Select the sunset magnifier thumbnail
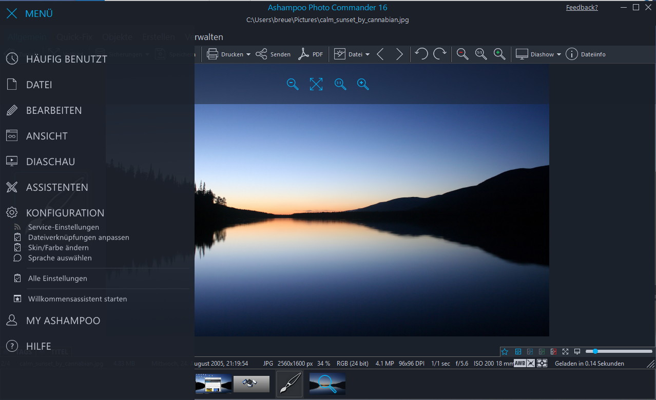Screen dimensions: 656x400 tap(327, 384)
